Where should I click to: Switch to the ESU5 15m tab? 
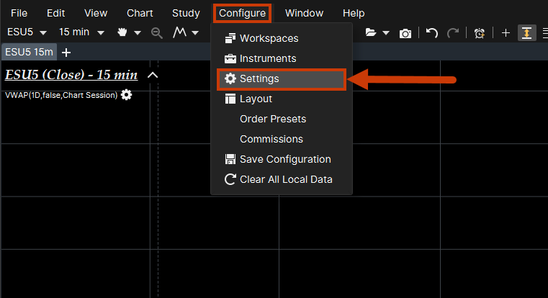click(29, 52)
